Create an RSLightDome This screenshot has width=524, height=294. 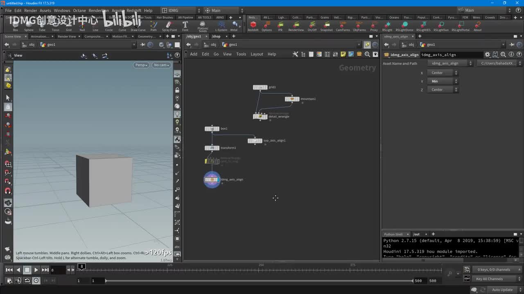(x=404, y=27)
